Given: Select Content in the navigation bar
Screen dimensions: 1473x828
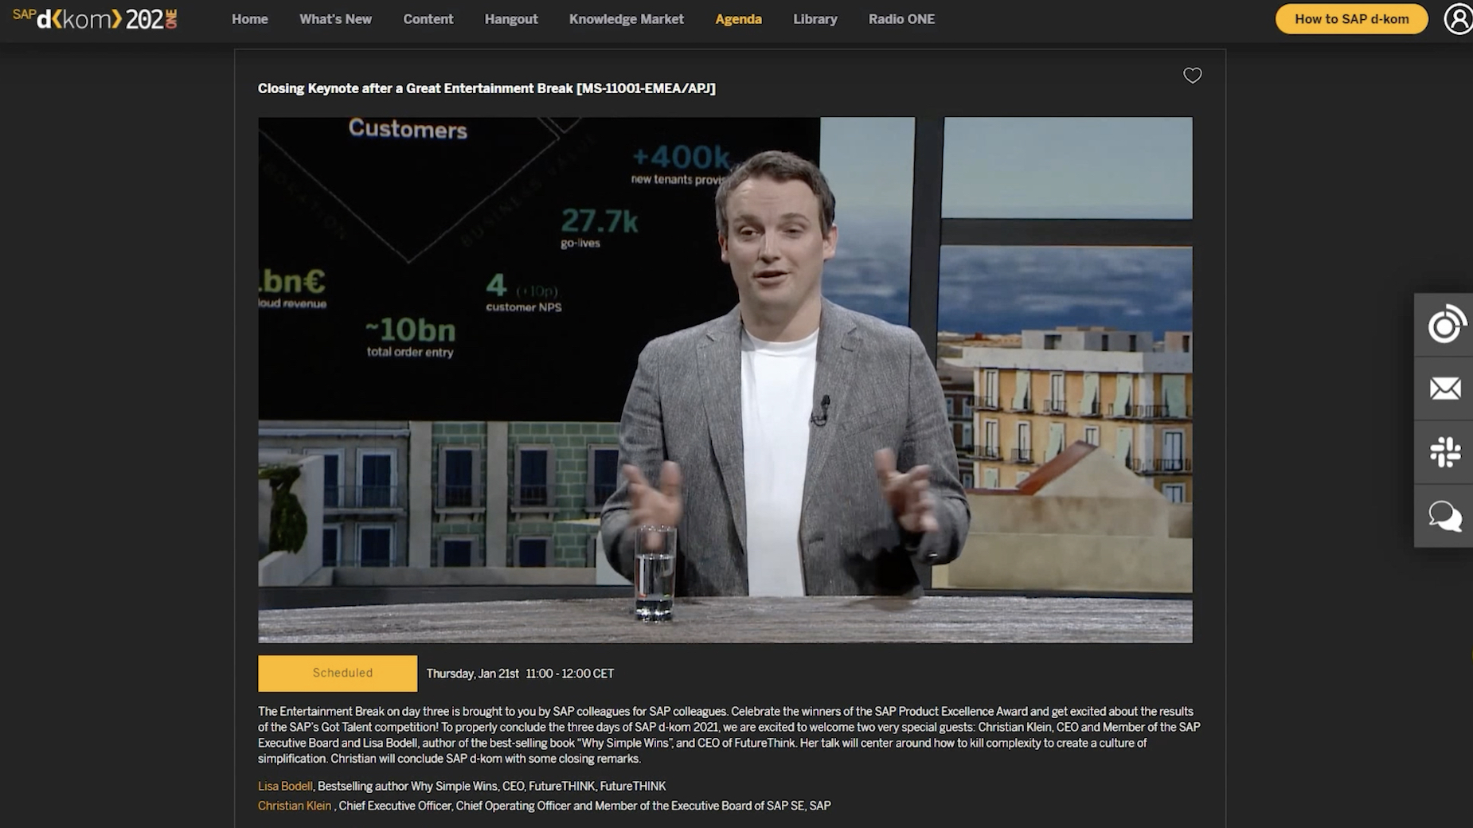Looking at the screenshot, I should pos(428,19).
